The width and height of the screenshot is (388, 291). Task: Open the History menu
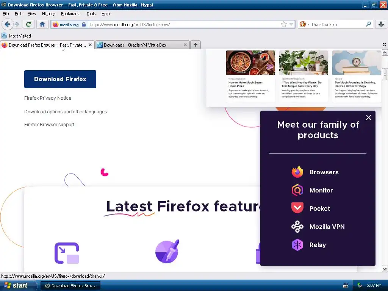tap(48, 14)
